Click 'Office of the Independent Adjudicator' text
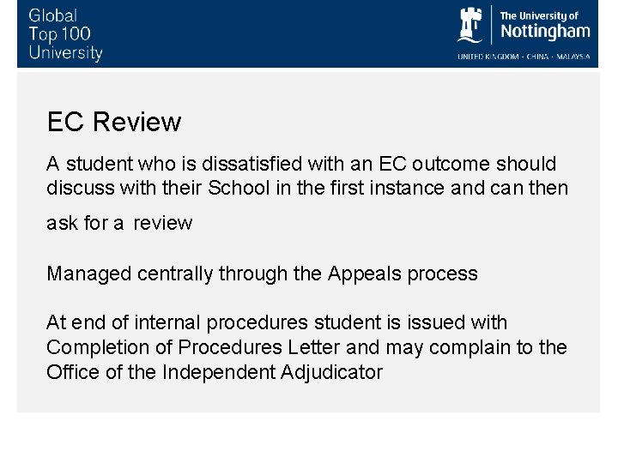The image size is (618, 463). pos(215,372)
